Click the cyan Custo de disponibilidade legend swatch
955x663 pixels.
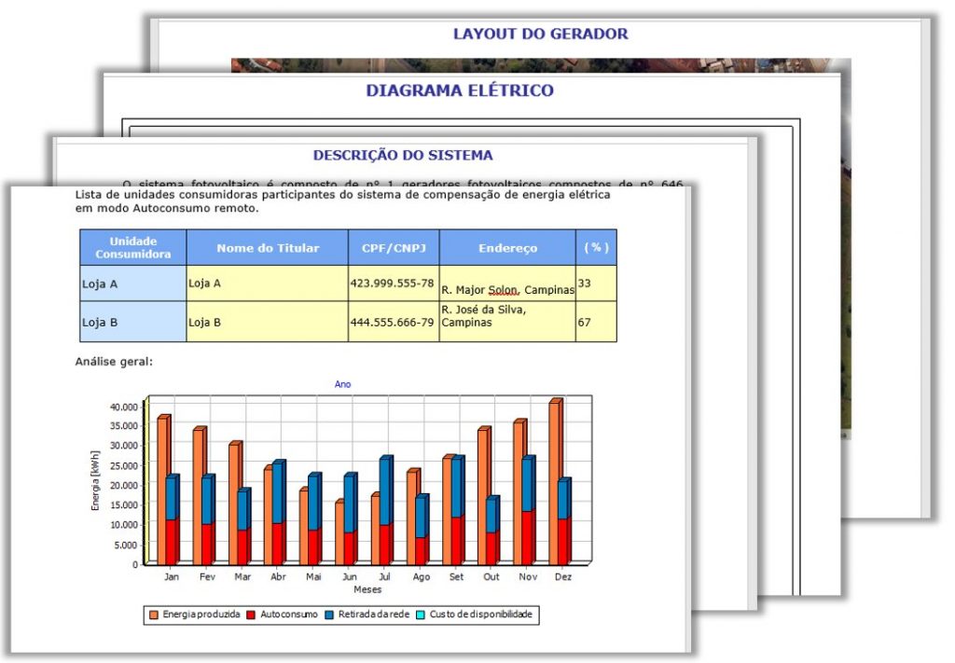[423, 615]
